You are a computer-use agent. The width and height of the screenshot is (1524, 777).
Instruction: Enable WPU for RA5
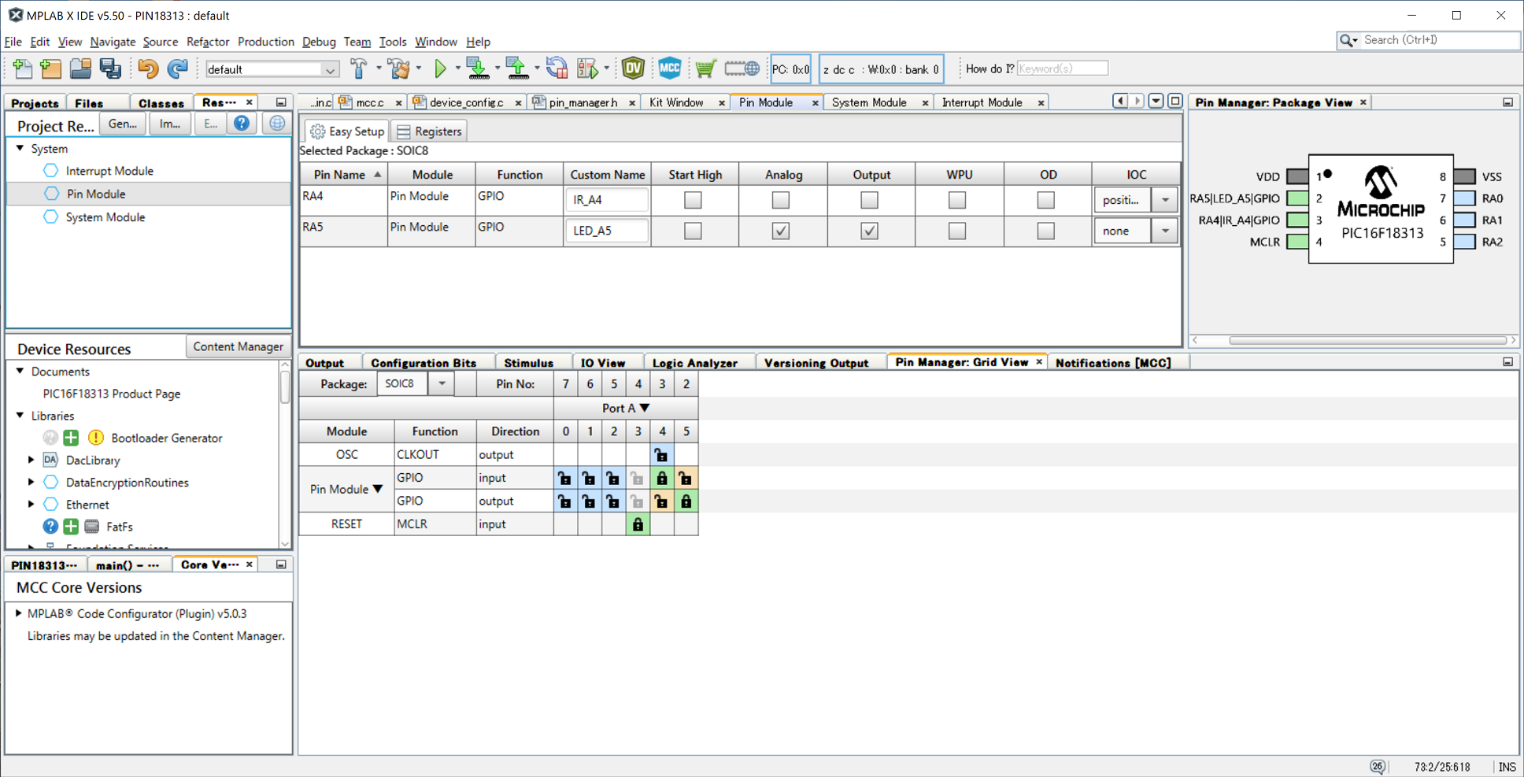(x=957, y=231)
